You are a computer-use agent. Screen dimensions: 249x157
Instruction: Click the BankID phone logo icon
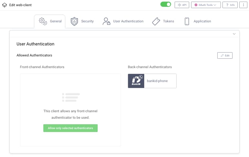click(x=136, y=81)
